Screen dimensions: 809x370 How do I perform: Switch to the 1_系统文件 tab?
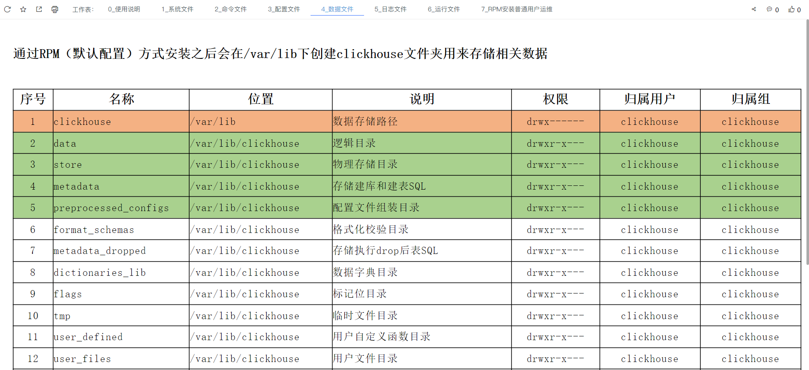click(x=177, y=9)
